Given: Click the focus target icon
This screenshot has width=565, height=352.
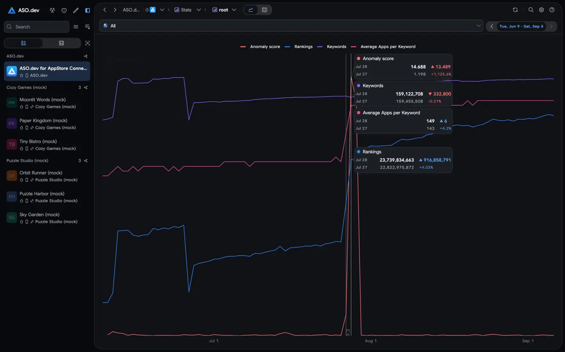Looking at the screenshot, I should pos(87,43).
